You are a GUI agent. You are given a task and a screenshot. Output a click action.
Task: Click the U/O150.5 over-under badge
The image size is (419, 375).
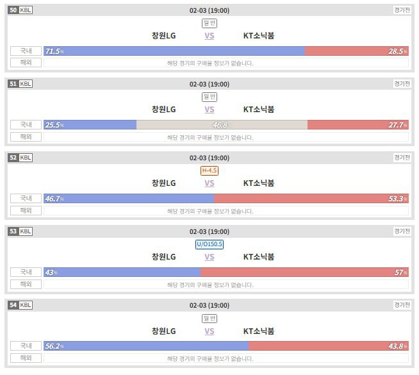(209, 244)
